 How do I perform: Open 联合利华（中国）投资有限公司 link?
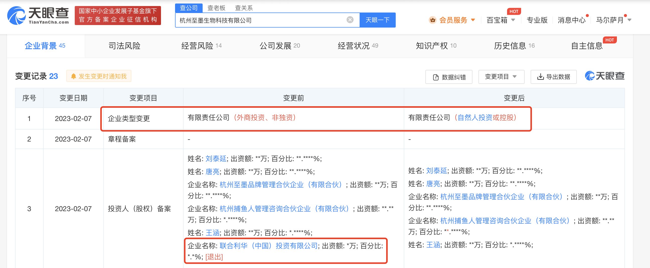point(269,245)
